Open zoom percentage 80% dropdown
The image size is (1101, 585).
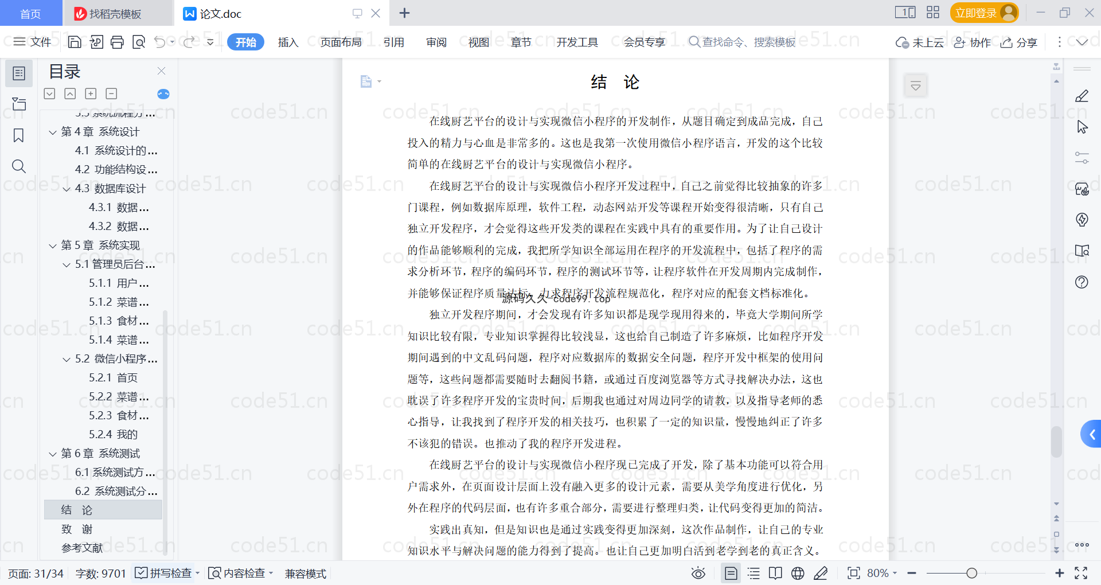[882, 573]
